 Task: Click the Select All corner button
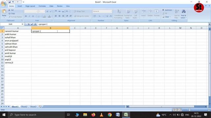(2, 28)
